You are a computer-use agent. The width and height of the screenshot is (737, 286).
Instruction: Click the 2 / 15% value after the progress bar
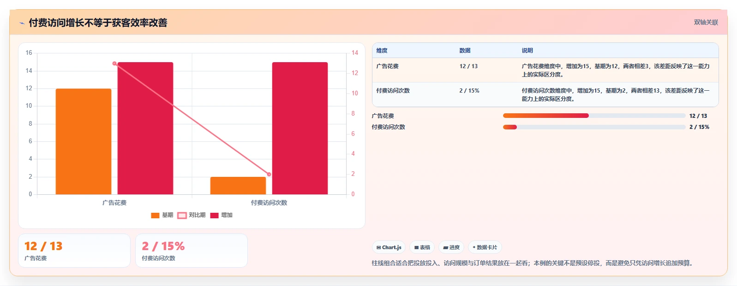pos(699,127)
